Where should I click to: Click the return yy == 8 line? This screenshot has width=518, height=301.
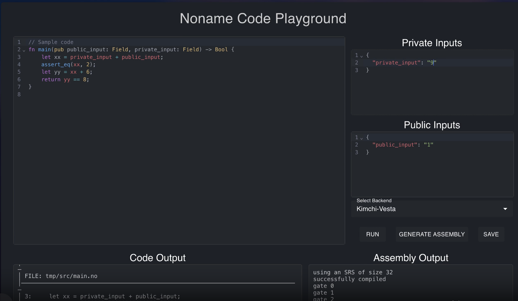point(65,80)
